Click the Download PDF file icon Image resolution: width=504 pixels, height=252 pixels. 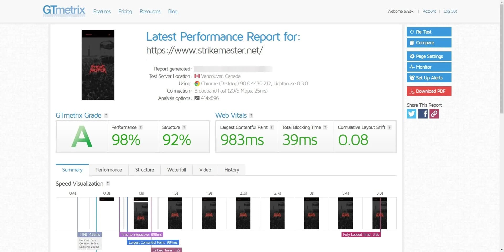click(412, 91)
